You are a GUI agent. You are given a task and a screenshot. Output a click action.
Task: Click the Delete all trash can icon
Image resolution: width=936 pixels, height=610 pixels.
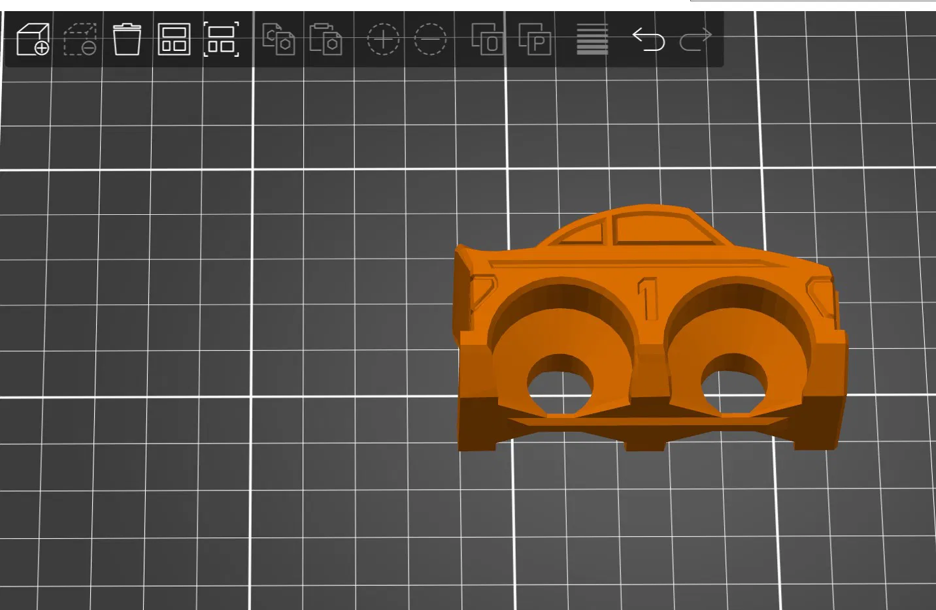[127, 39]
